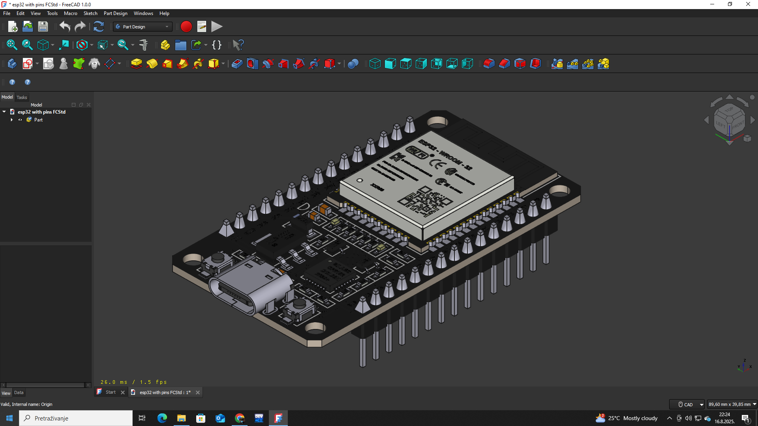Click the Boolean operation icon
The image size is (758, 426).
[x=353, y=64]
